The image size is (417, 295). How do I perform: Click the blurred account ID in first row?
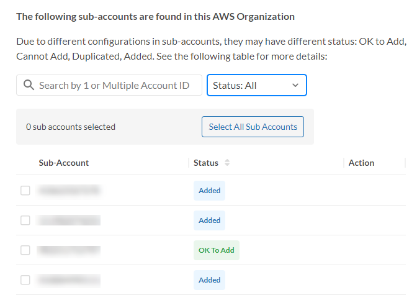coord(68,191)
